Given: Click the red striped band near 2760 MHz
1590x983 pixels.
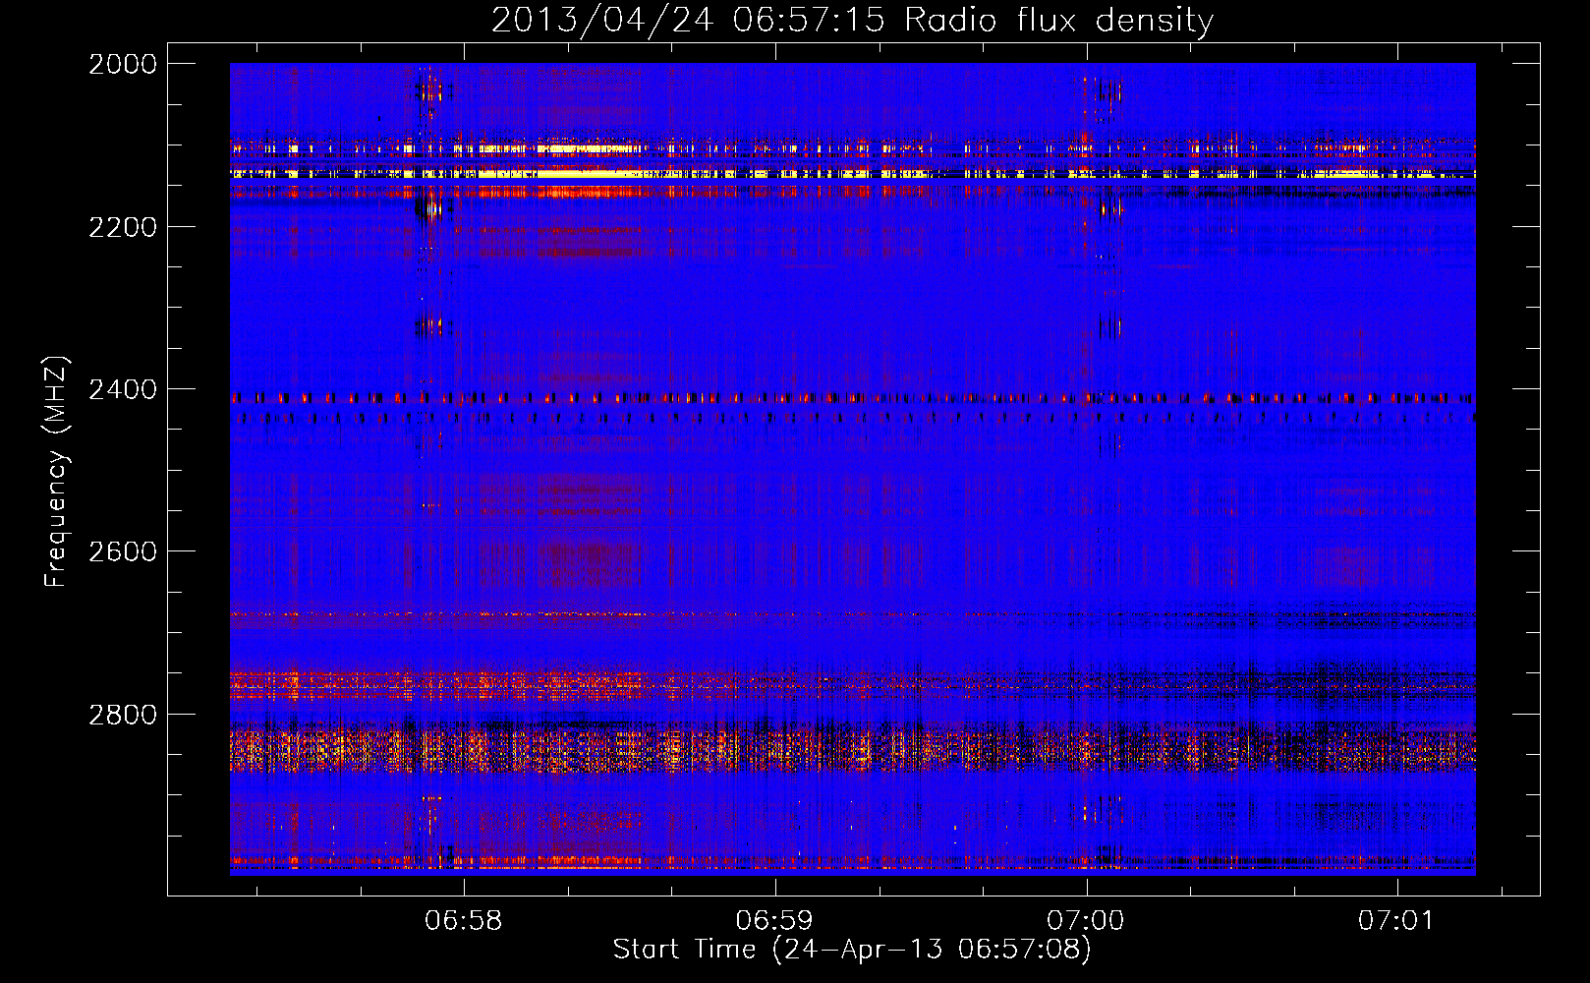Looking at the screenshot, I should tap(491, 683).
